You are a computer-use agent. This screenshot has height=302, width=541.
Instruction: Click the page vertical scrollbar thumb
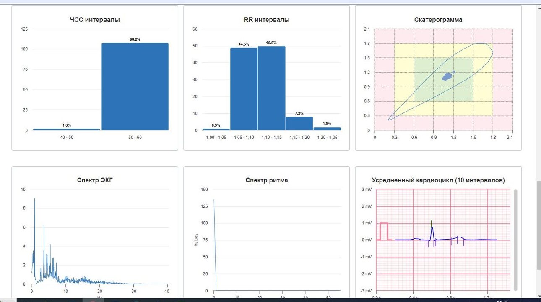(x=538, y=225)
